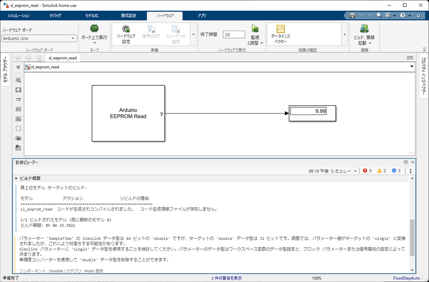The image size is (429, 282).
Task: Expand the mode dropdown under ボード上で実行
Action: pos(94,43)
